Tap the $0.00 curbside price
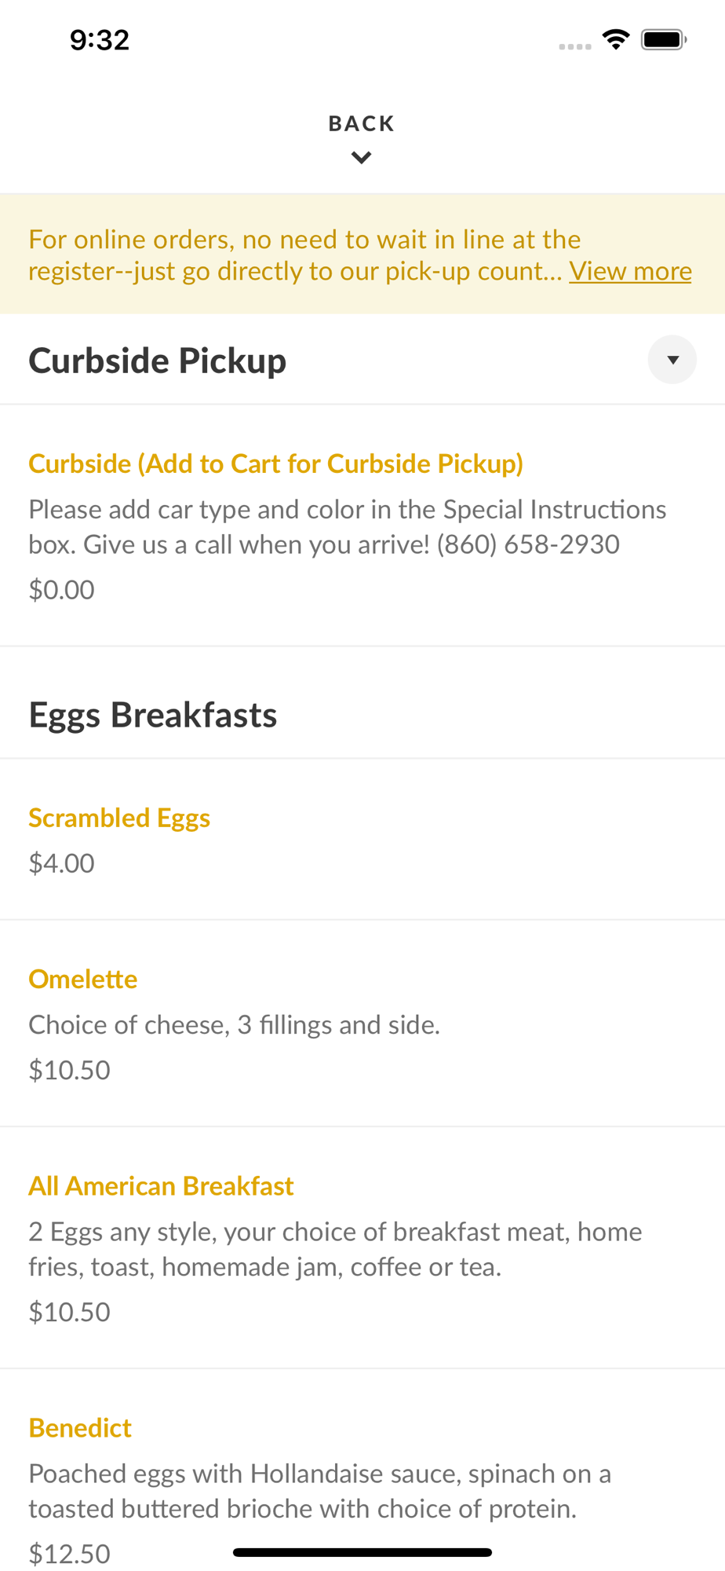The image size is (725, 1571). [x=61, y=590]
